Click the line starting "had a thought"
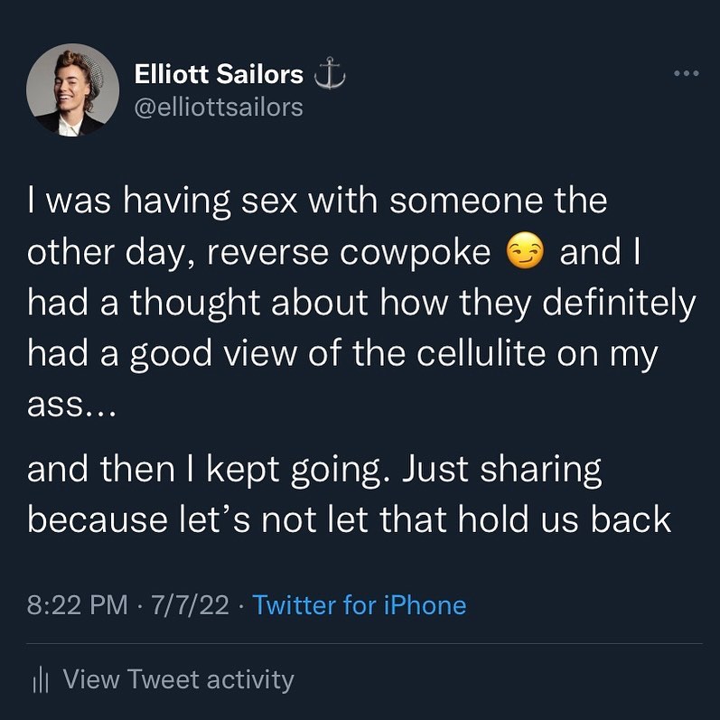This screenshot has height=720, width=720. pos(361,304)
